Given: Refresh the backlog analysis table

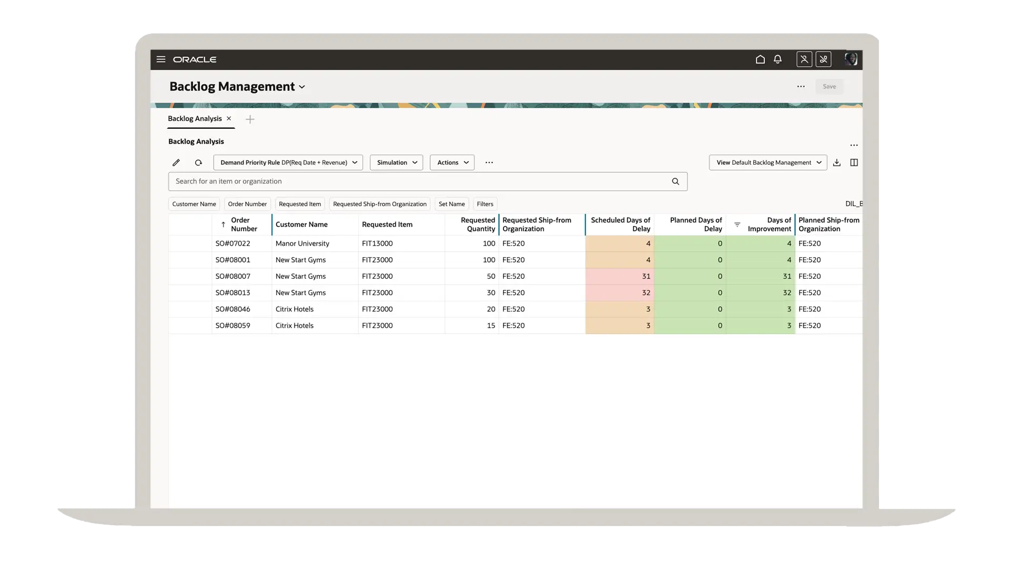Looking at the screenshot, I should 198,163.
